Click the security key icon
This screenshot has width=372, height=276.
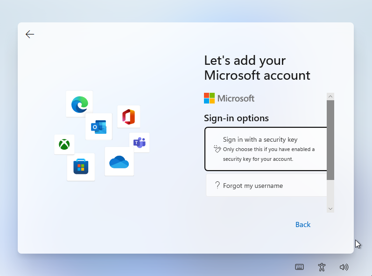217,149
